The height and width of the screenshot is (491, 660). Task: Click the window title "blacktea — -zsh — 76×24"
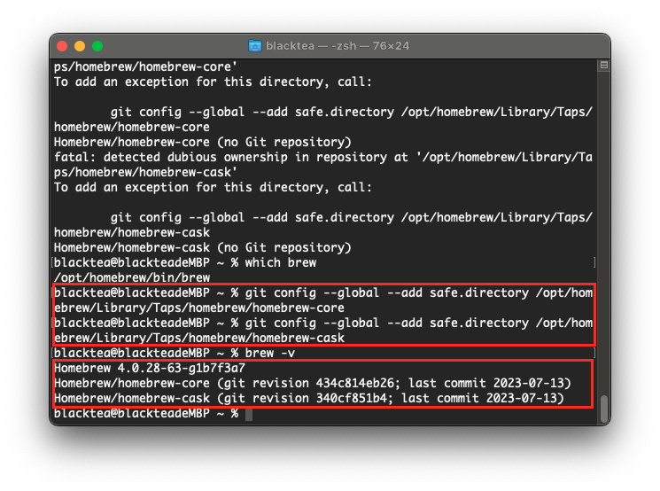point(338,45)
